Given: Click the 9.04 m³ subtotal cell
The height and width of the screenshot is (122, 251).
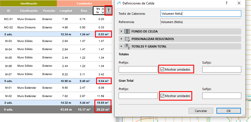Looking at the screenshot, I should [103, 81].
